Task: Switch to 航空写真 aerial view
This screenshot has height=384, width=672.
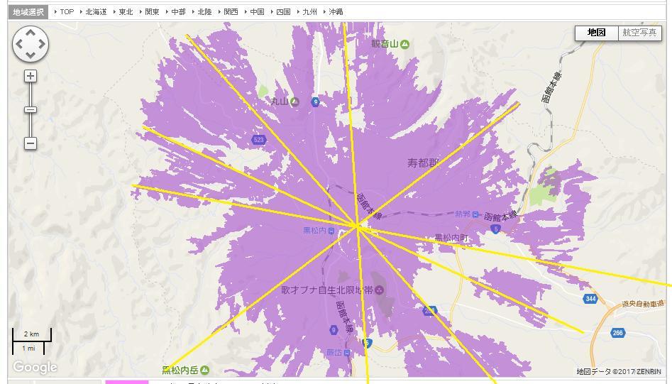Action: [x=639, y=33]
